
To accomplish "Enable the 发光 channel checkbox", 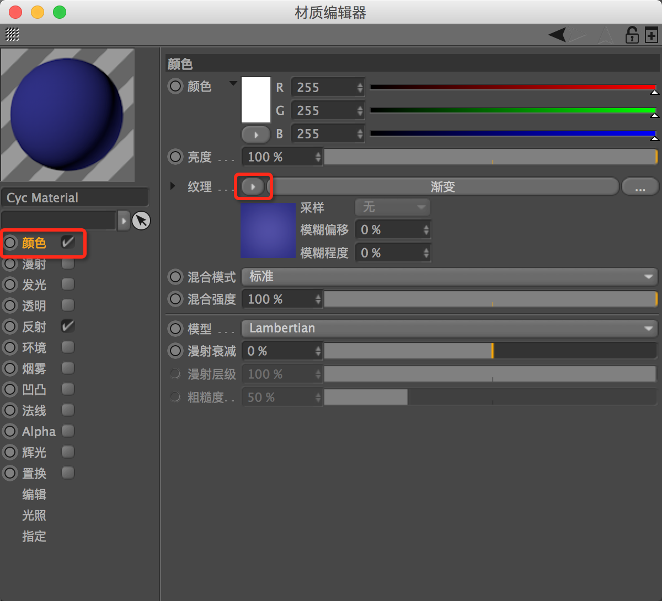I will (x=68, y=284).
